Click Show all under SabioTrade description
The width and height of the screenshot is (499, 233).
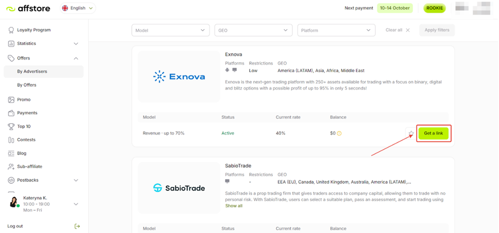(x=234, y=206)
